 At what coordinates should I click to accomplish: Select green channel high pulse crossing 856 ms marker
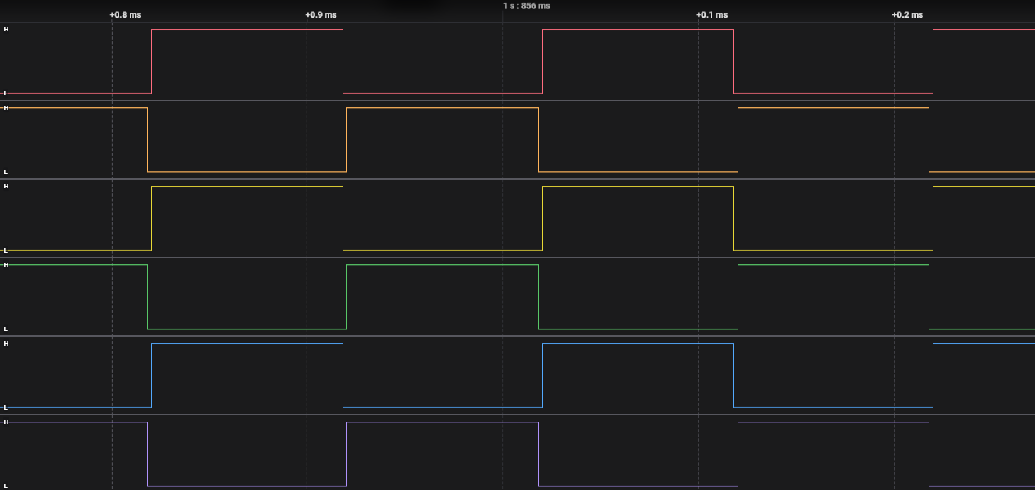point(443,297)
